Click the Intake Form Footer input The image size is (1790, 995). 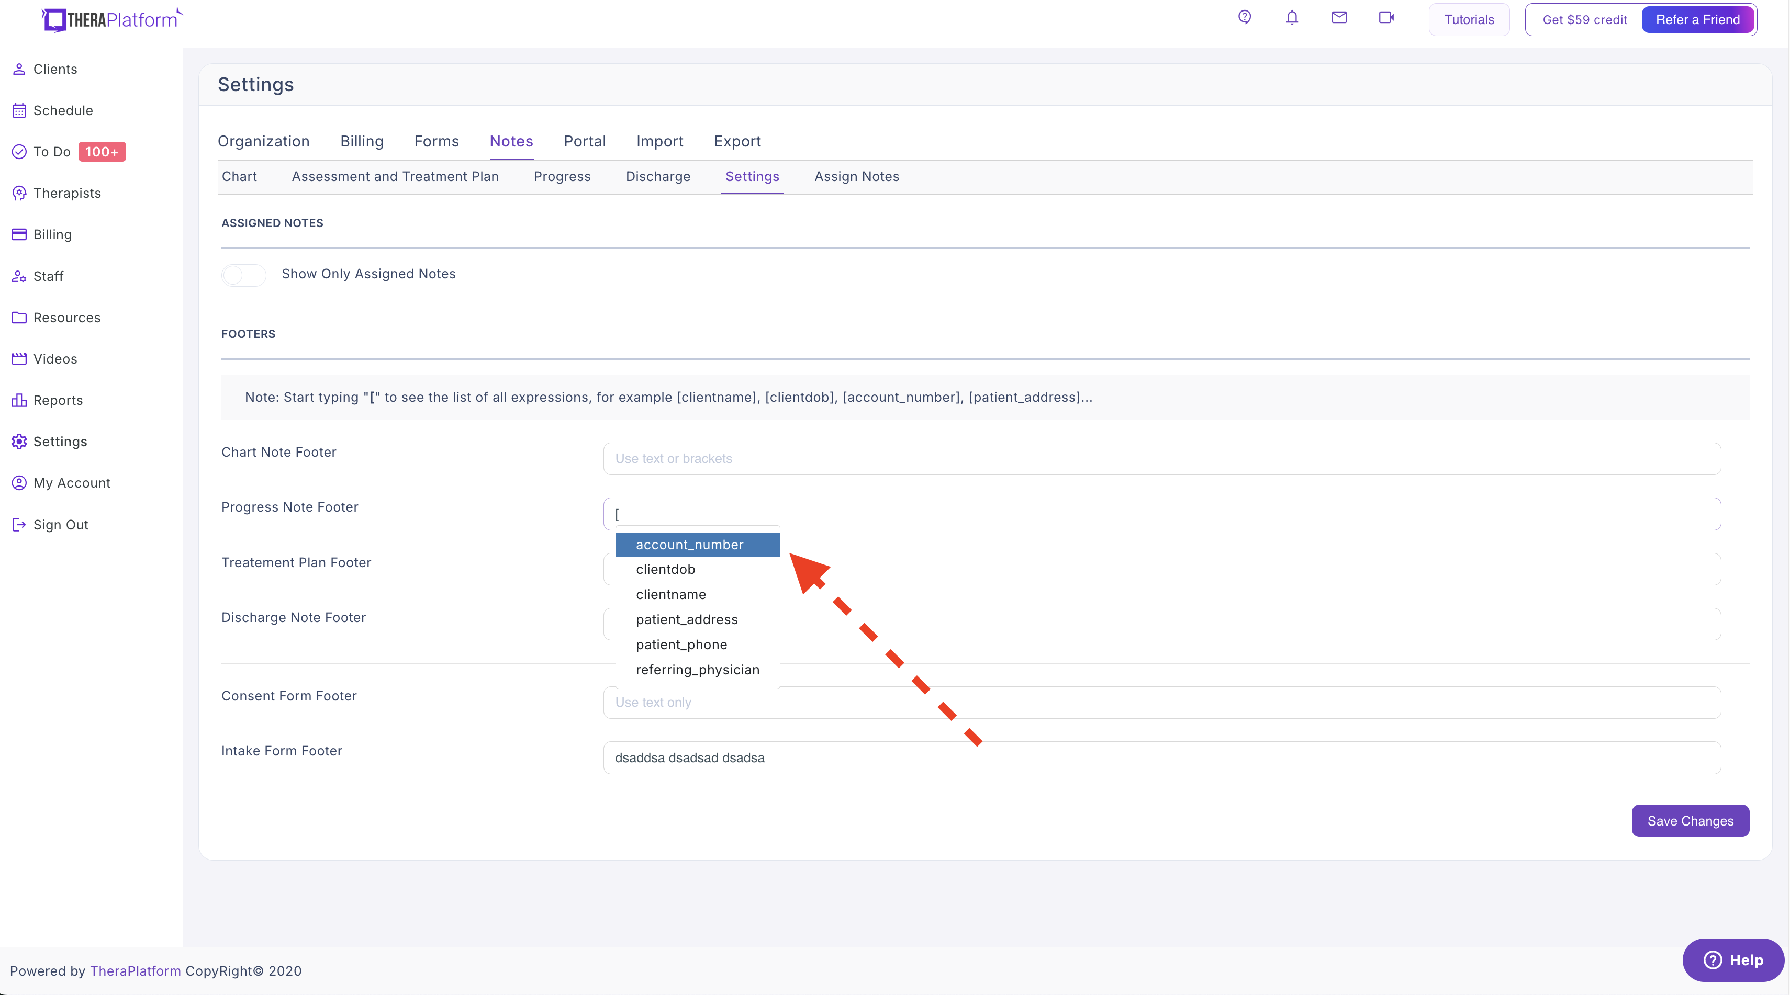click(1162, 757)
